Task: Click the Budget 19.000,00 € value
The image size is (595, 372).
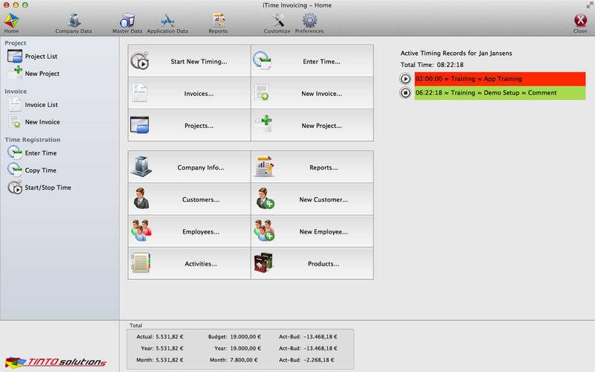Action: tap(245, 336)
